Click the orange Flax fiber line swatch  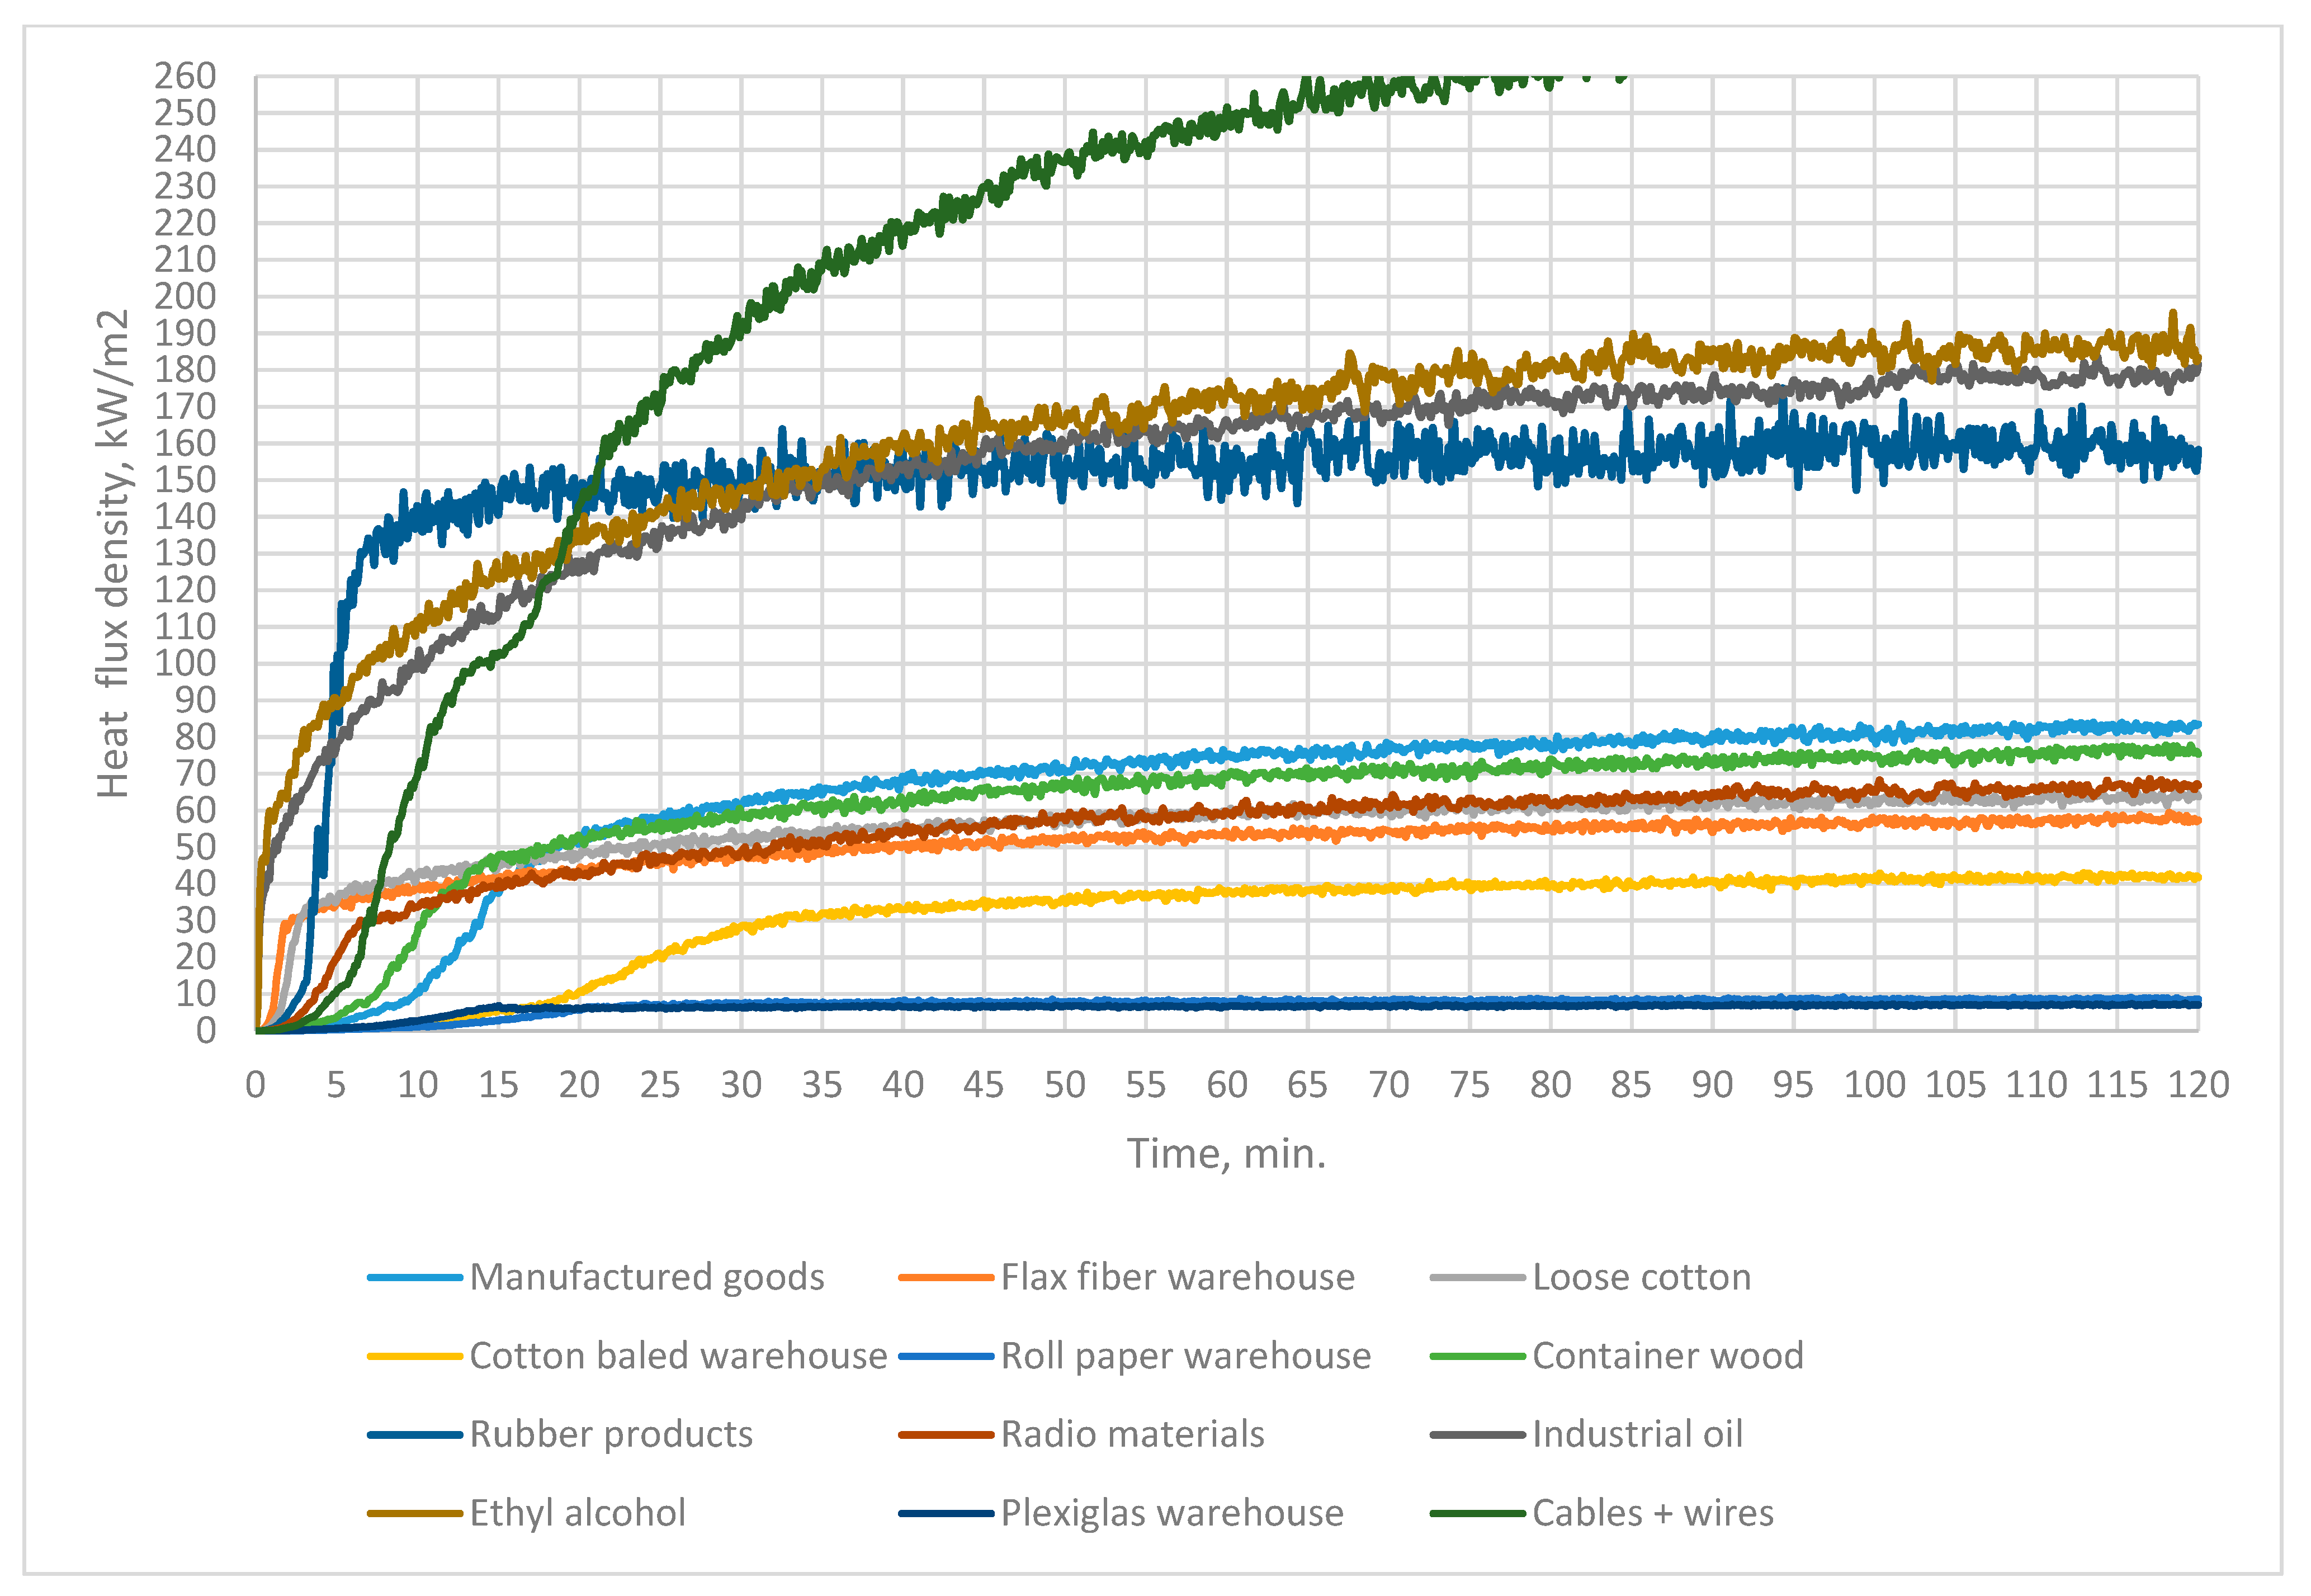pyautogui.click(x=946, y=1277)
